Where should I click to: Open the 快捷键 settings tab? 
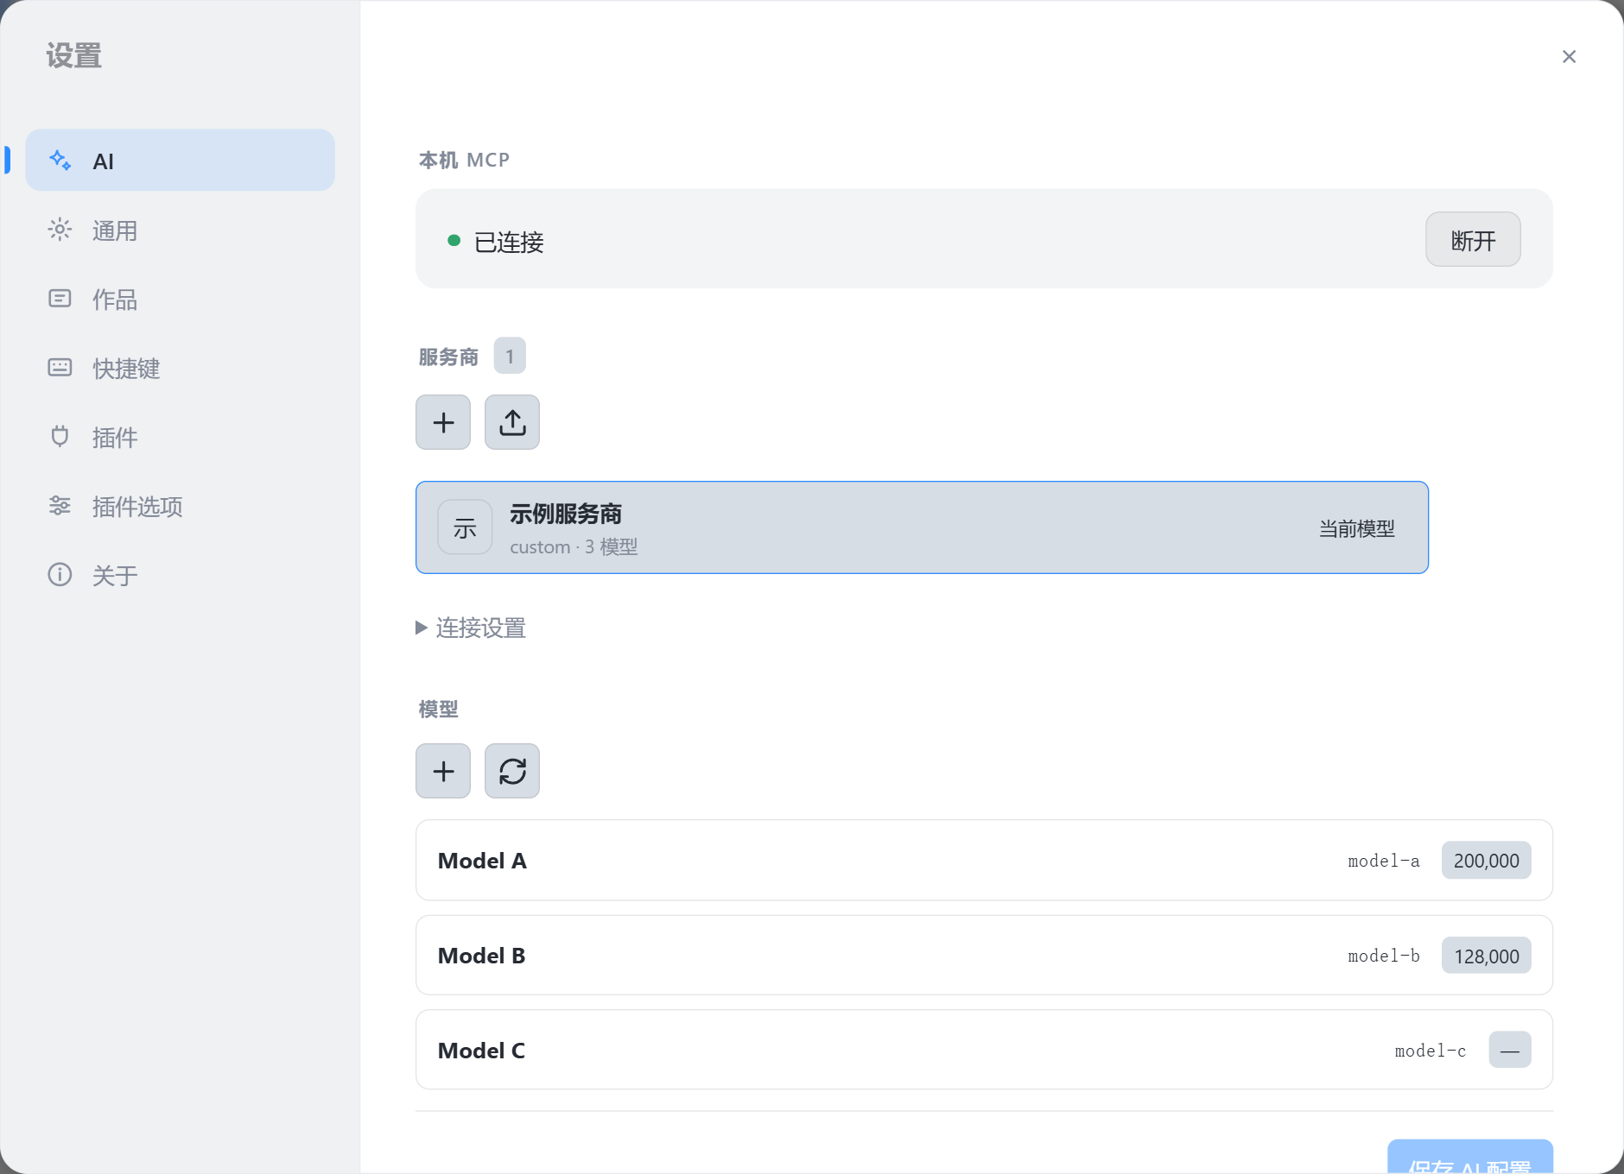tap(180, 368)
